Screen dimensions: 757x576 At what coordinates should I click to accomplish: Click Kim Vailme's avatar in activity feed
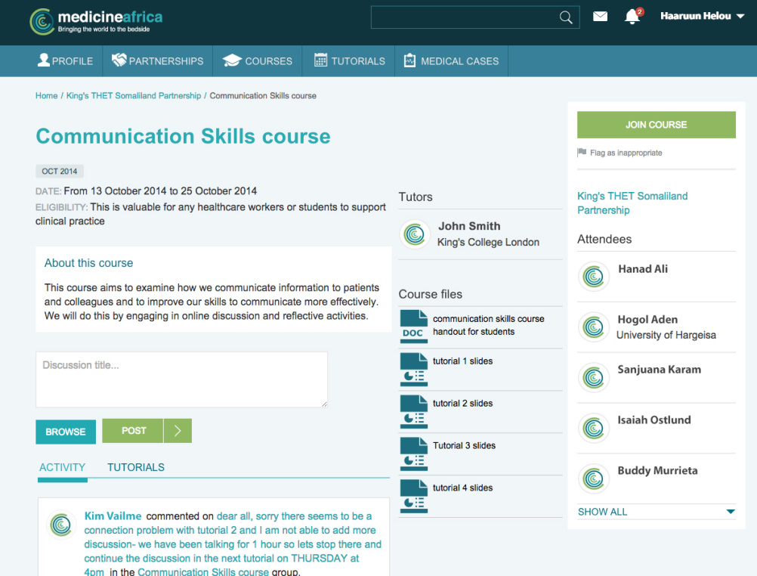click(x=61, y=525)
